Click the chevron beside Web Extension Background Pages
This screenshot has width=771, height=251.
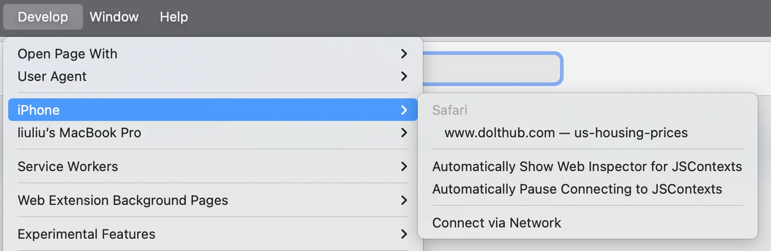pos(404,200)
